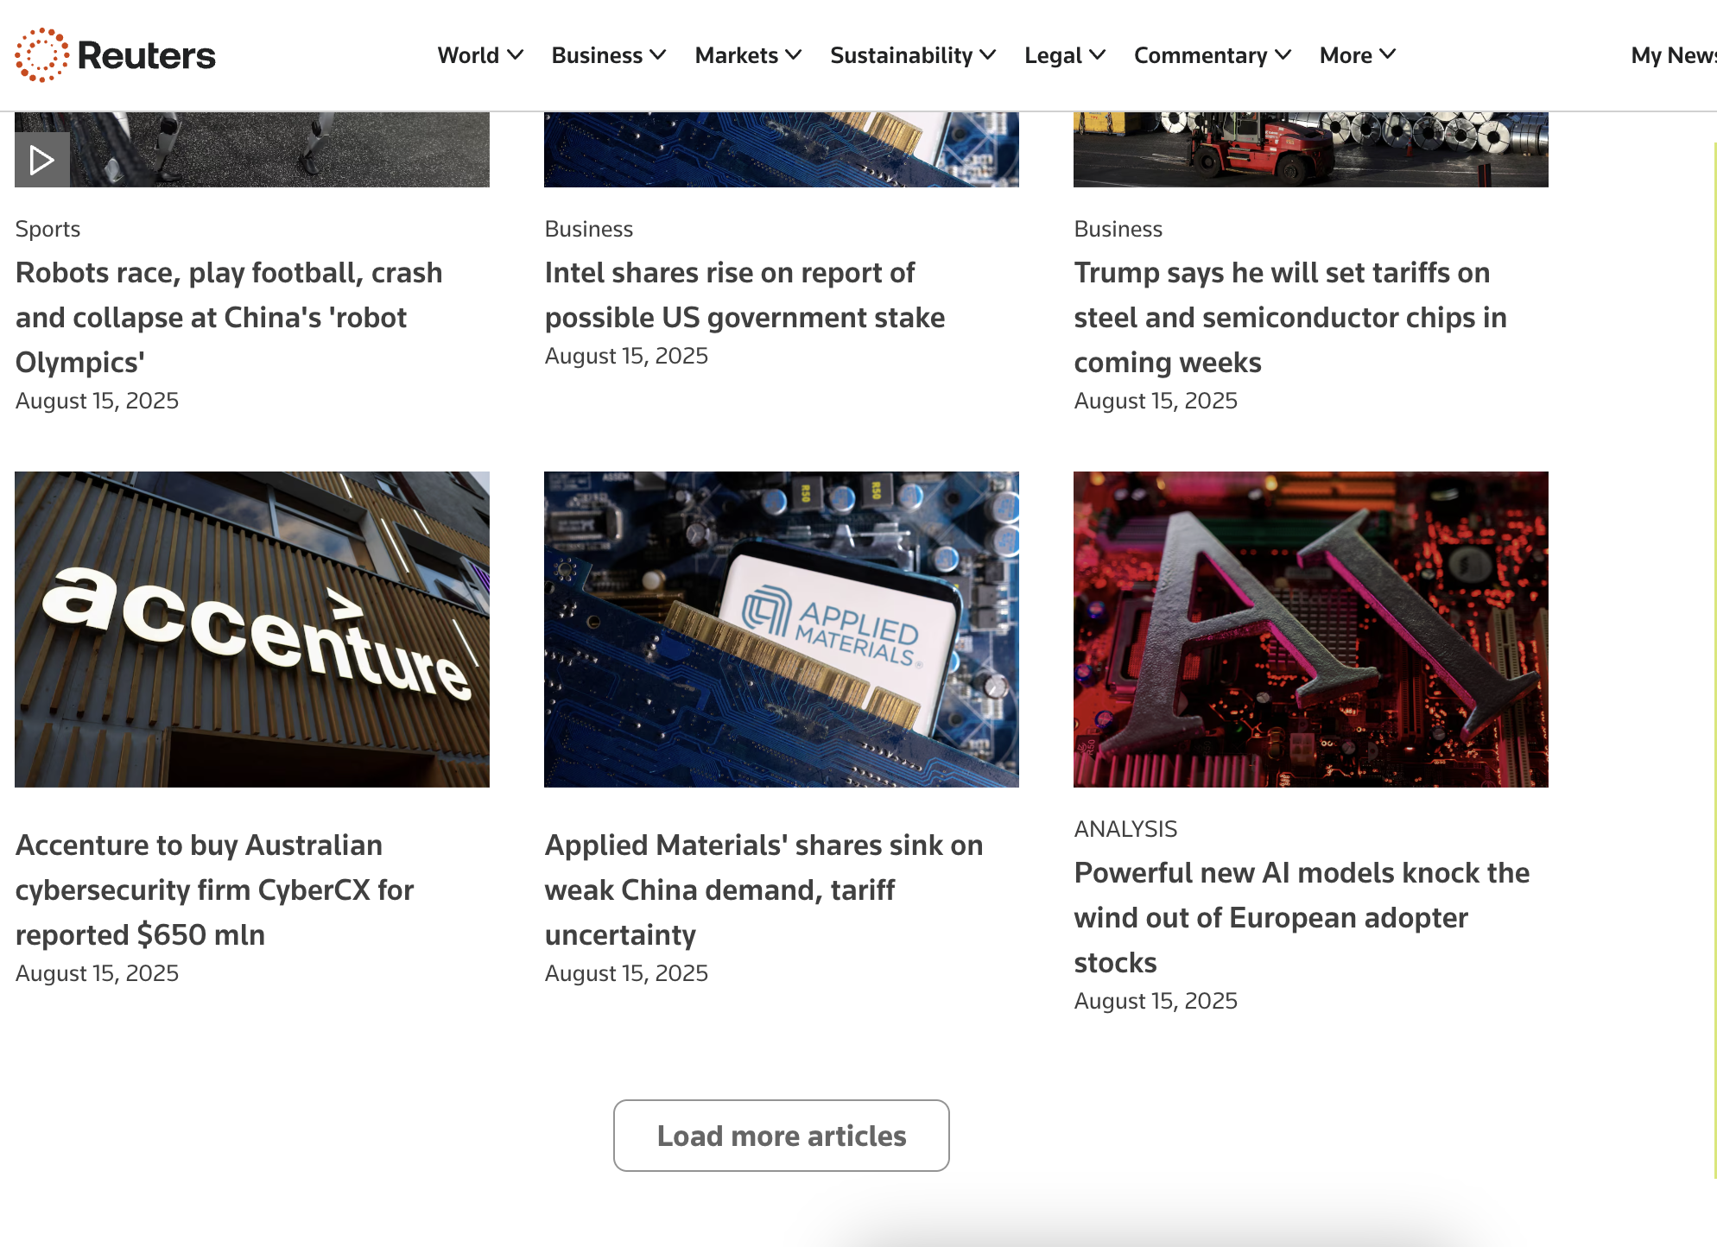The width and height of the screenshot is (1717, 1247).
Task: Open the Accenture building thumbnail
Action: [x=252, y=629]
